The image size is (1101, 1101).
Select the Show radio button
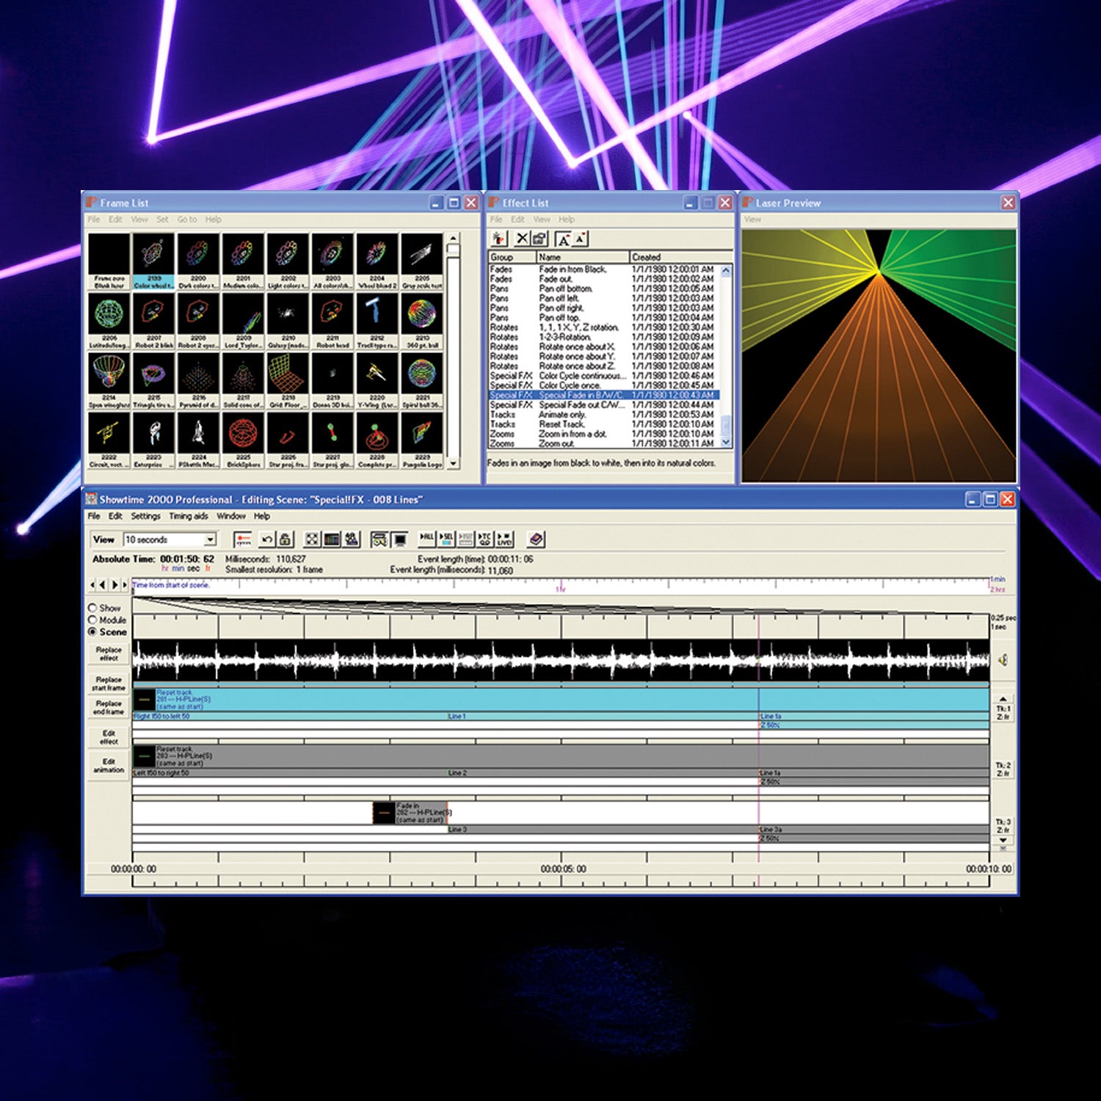point(93,608)
